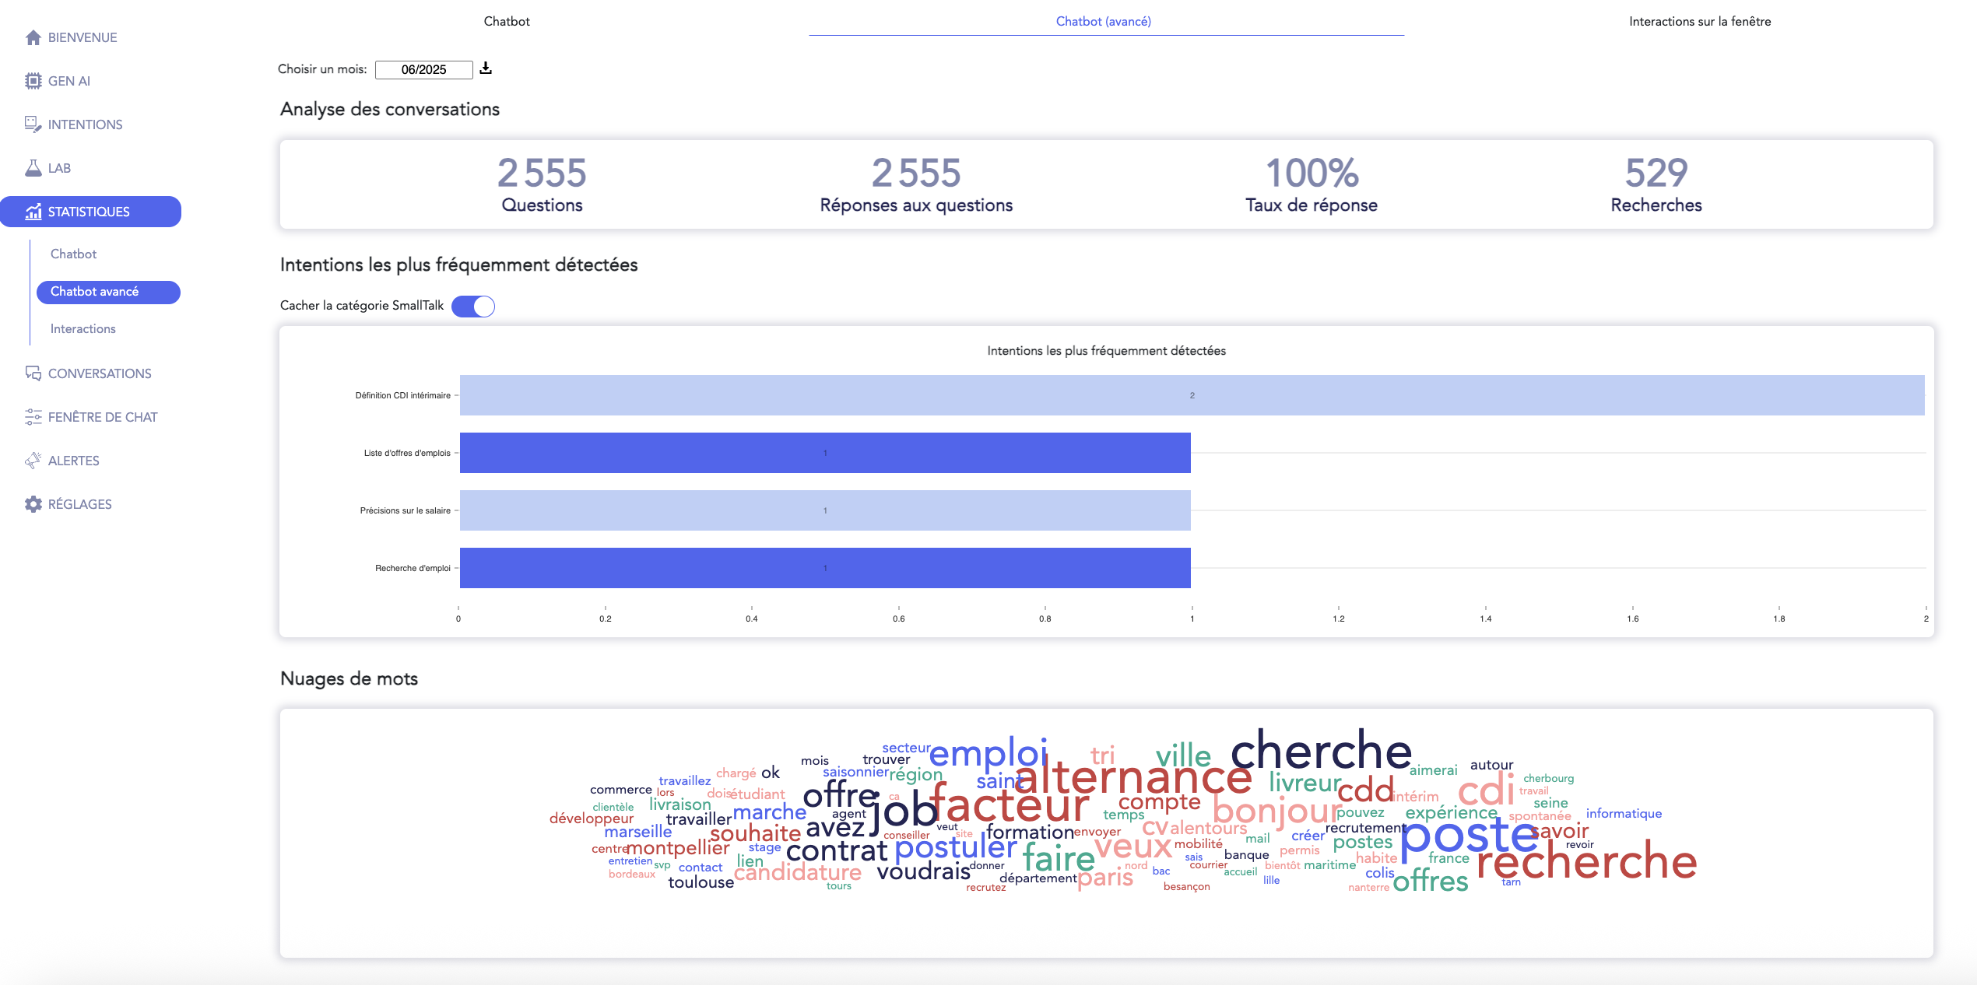Open the month picker field 06/2025

[423, 70]
